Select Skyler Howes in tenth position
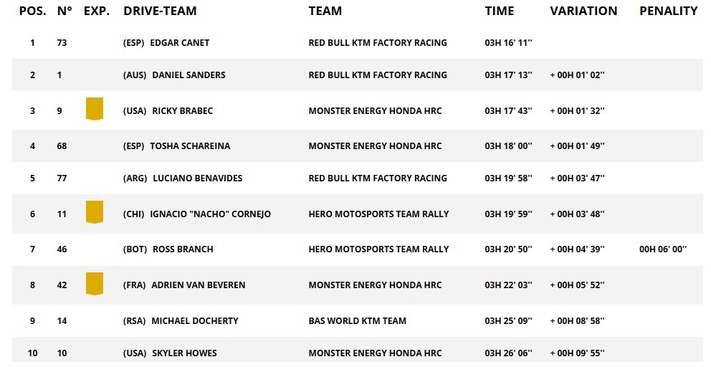711x367 pixels. pos(184,353)
